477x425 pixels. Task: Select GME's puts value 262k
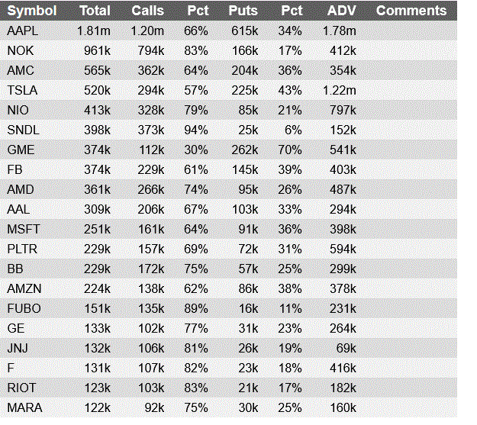pos(244,150)
